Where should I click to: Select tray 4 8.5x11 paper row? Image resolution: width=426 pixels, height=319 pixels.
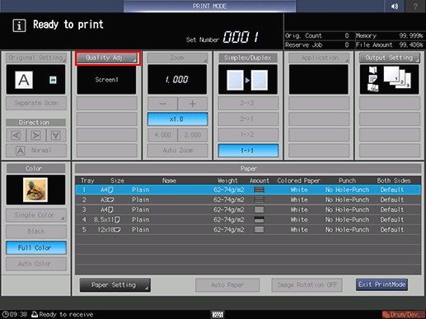point(248,220)
